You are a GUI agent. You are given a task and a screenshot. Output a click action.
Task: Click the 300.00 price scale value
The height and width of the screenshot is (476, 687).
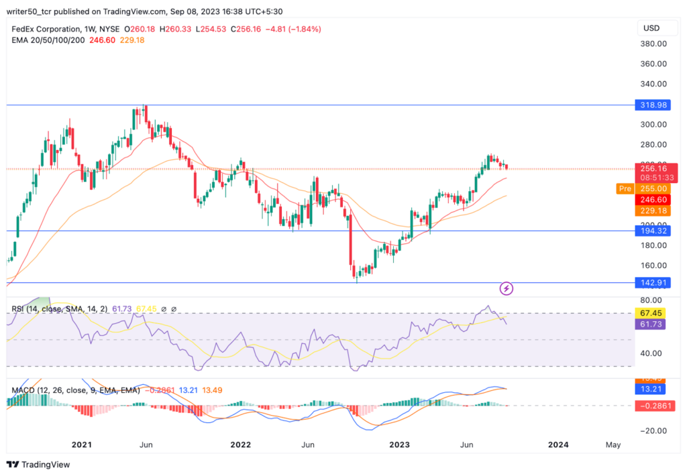point(653,125)
